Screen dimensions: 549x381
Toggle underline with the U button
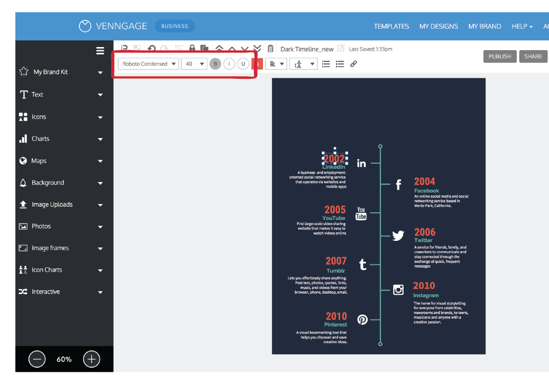pos(243,64)
